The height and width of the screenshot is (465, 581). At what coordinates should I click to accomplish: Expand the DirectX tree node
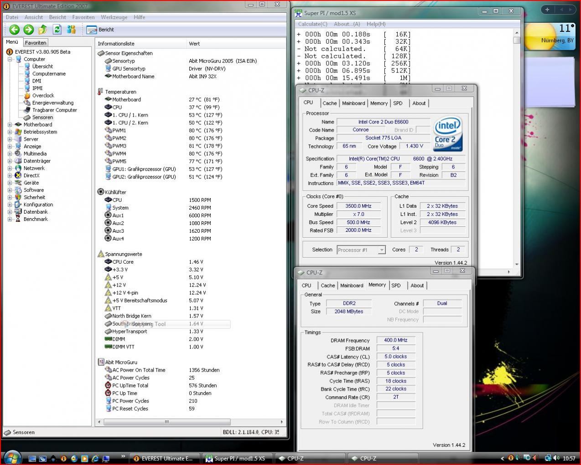(x=10, y=176)
